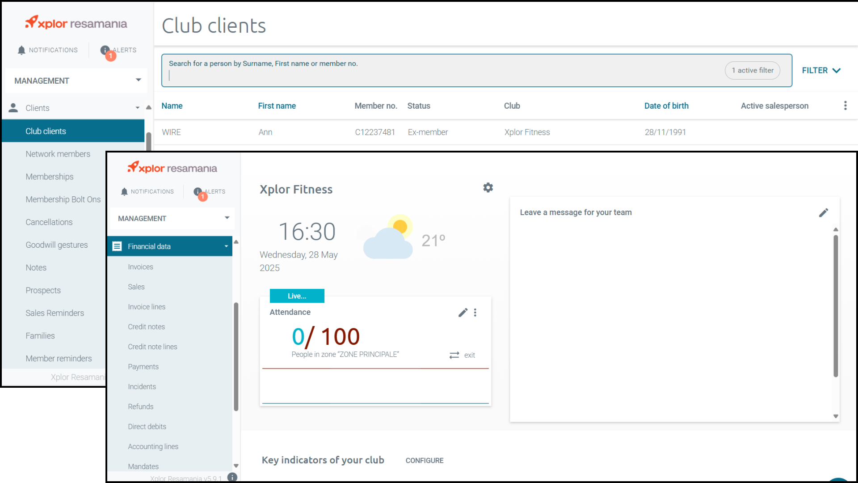Click Financial data list icon
This screenshot has height=483, width=858.
tap(117, 246)
